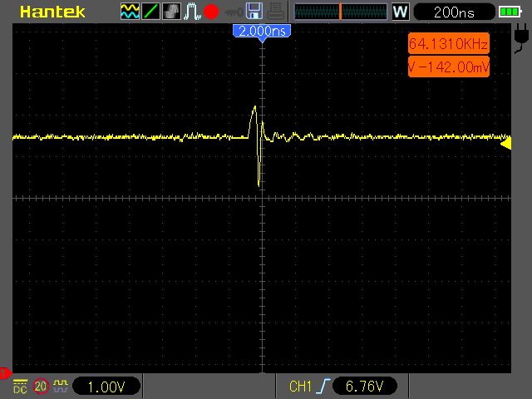The height and width of the screenshot is (399, 532).
Task: Click the yellow waveform spike peak
Action: pyautogui.click(x=255, y=107)
